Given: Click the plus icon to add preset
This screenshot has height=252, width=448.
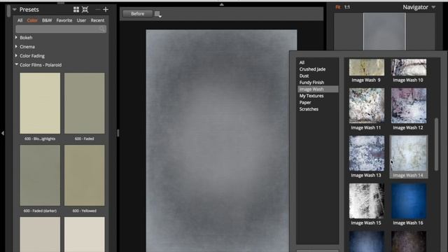Looking at the screenshot, I should coord(106,10).
